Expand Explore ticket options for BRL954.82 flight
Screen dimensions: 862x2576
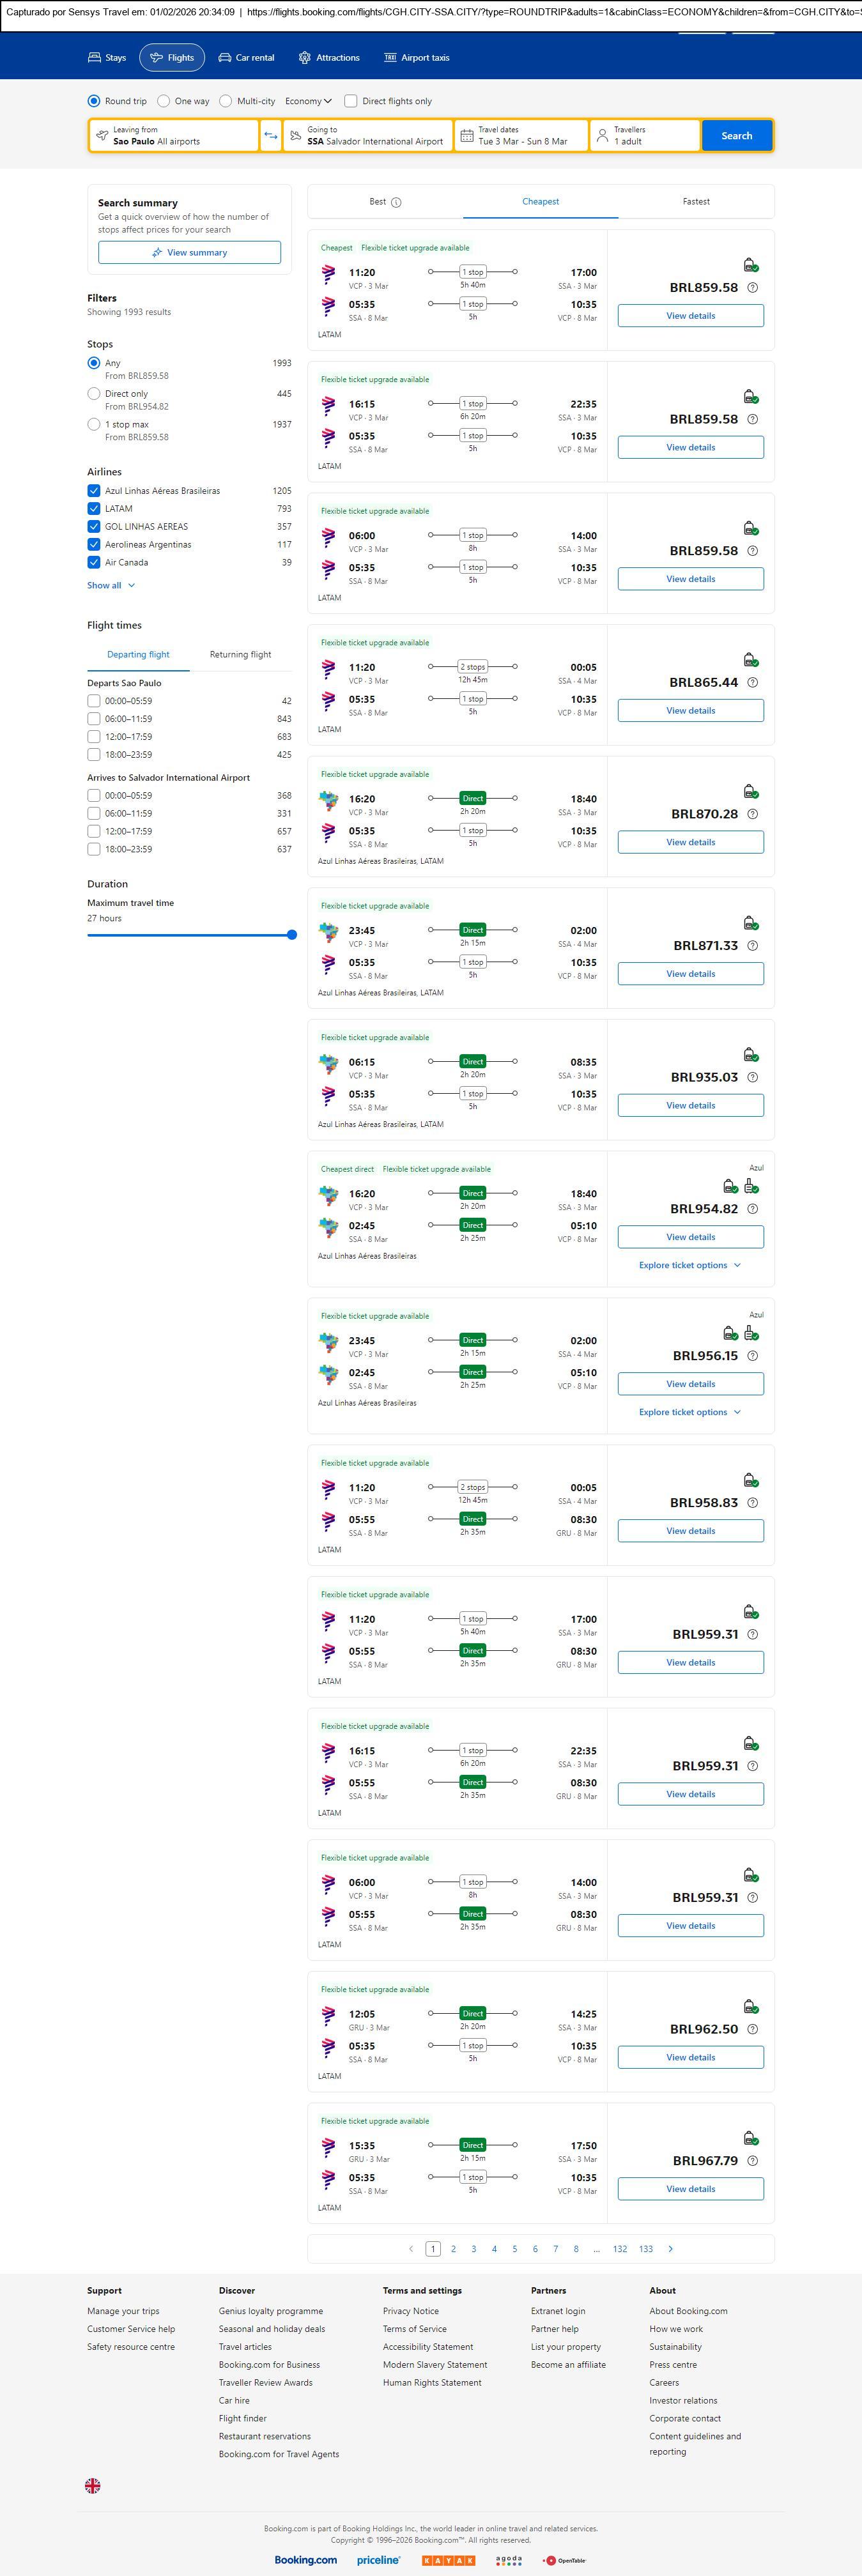(x=690, y=1265)
